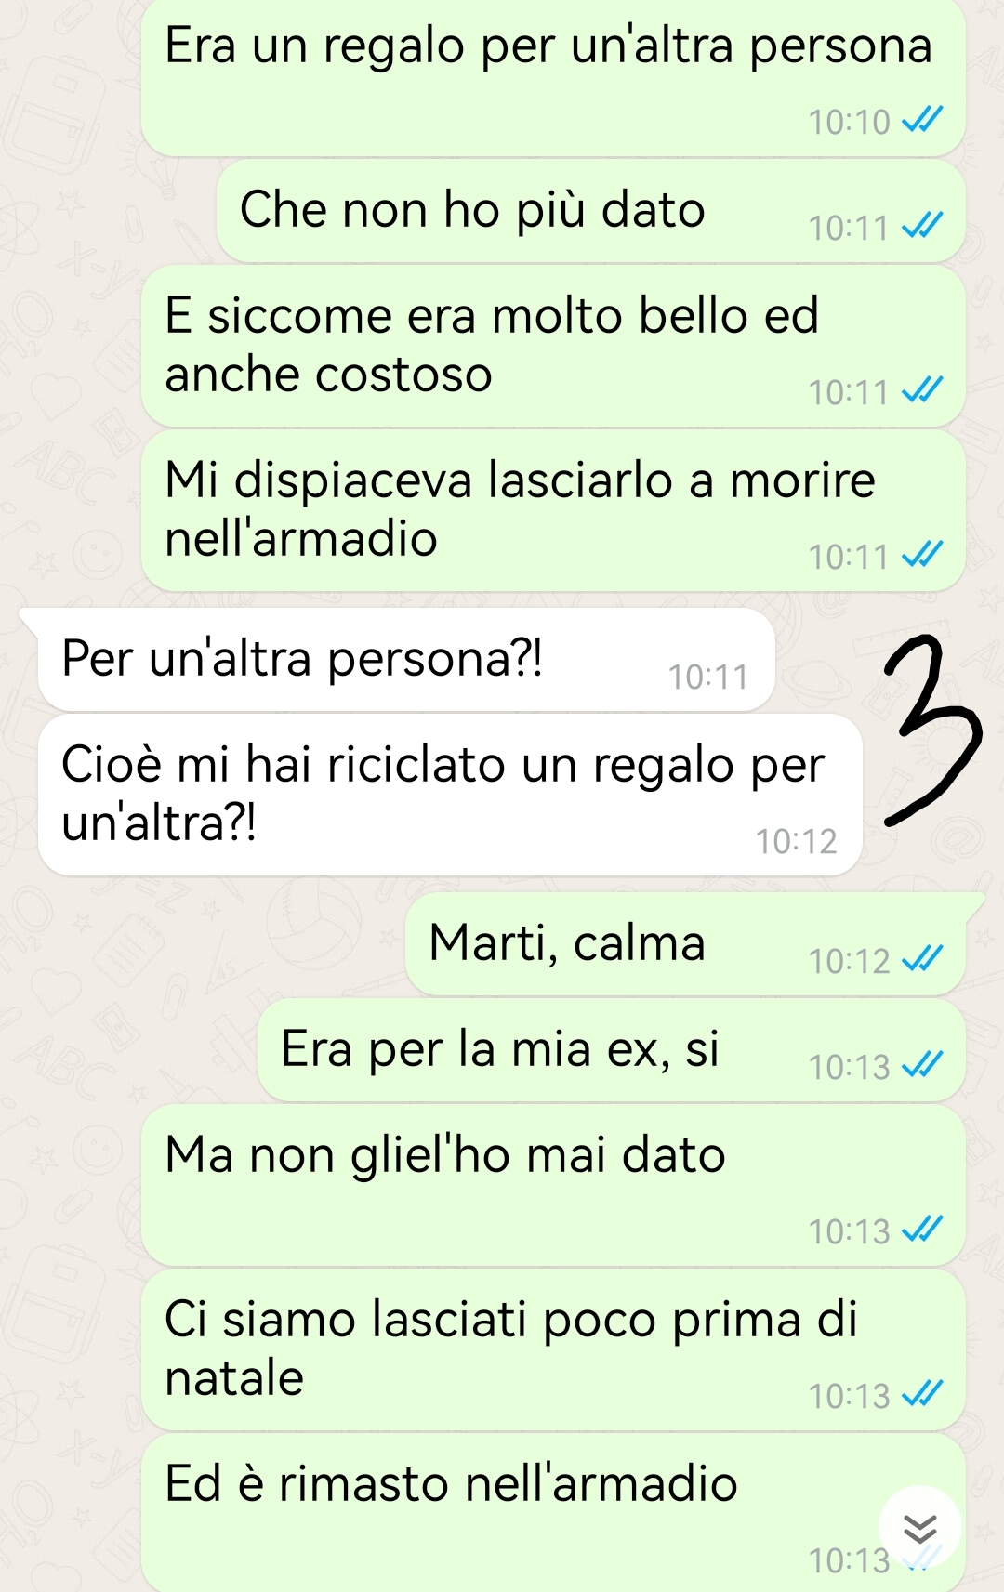Click the 10:12 timestamp on received message
The image size is (1004, 1592).
pos(796,842)
